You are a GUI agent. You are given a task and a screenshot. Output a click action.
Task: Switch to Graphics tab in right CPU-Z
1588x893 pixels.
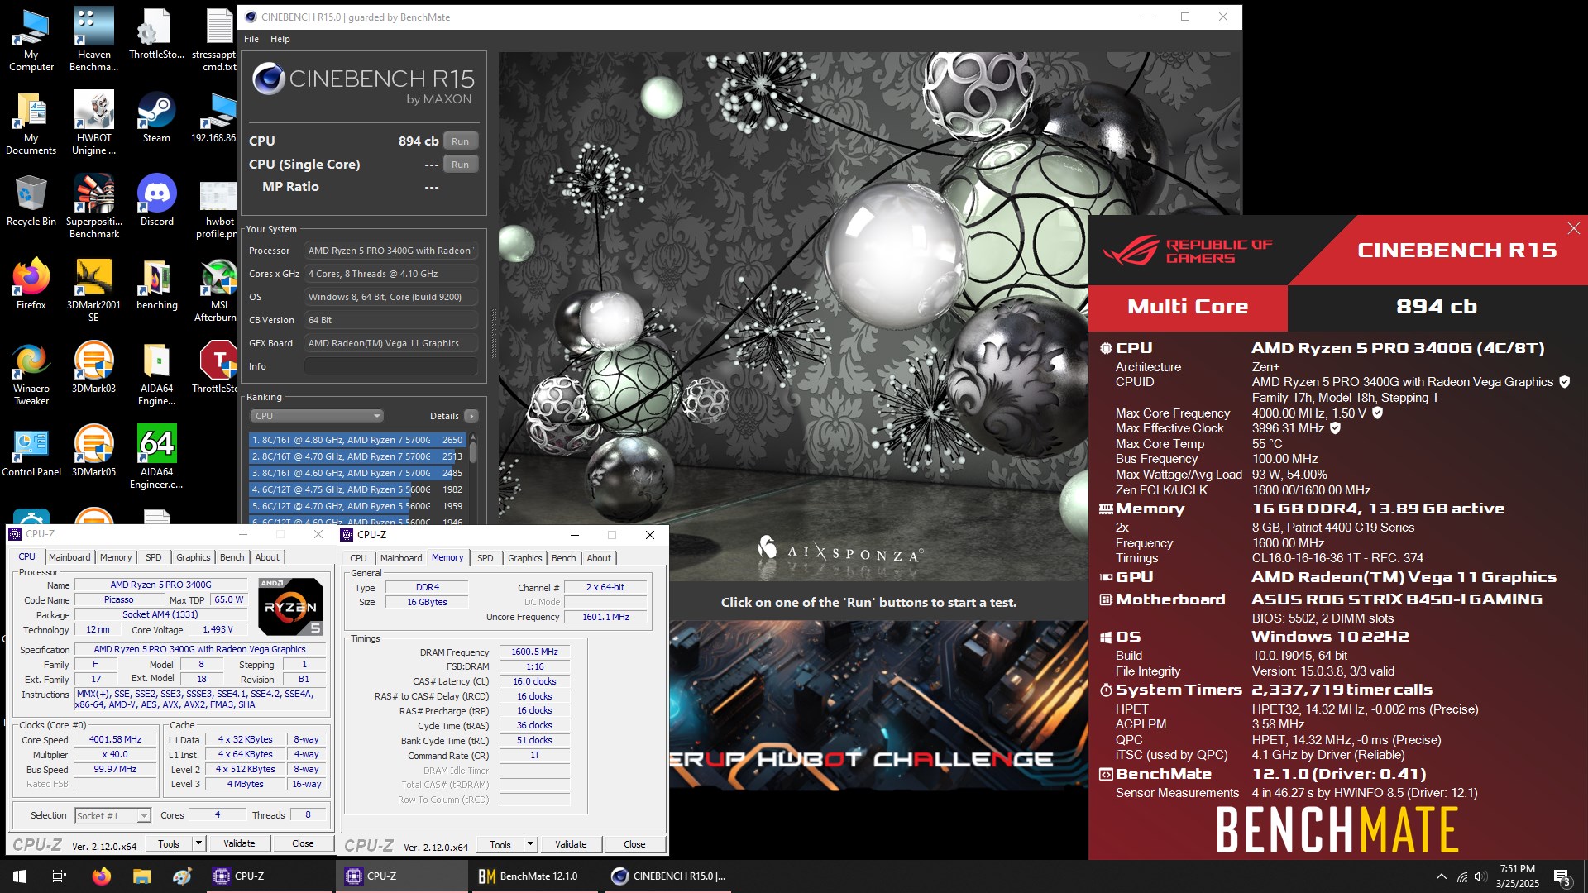(x=525, y=558)
